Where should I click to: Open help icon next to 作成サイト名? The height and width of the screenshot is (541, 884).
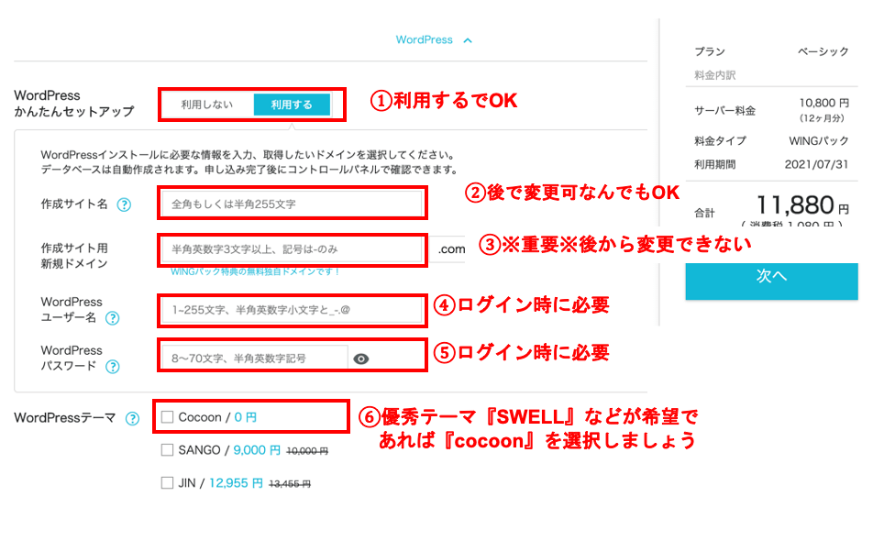[124, 204]
